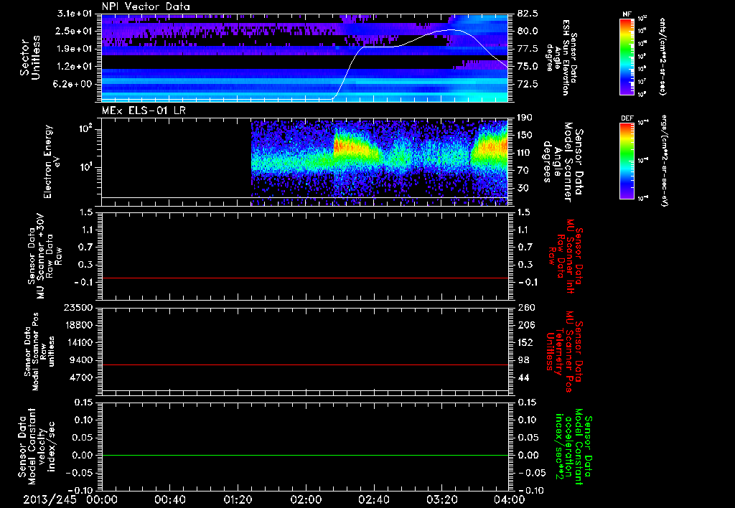Click the red 'MU Scanner Pos Telemetry' label
Viewport: 735px width, 508px height.
pyautogui.click(x=564, y=352)
